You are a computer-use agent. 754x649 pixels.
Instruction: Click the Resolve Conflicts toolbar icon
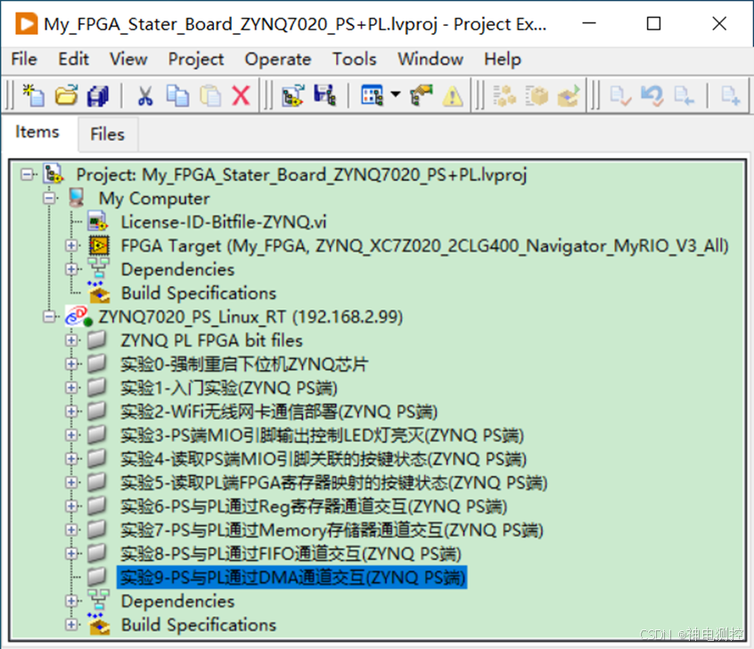click(422, 94)
